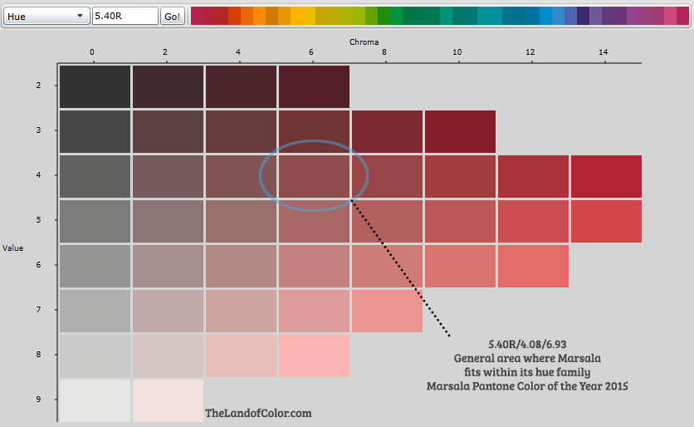Click the TheLandofColor.com watermark text
694x427 pixels.
click(258, 412)
